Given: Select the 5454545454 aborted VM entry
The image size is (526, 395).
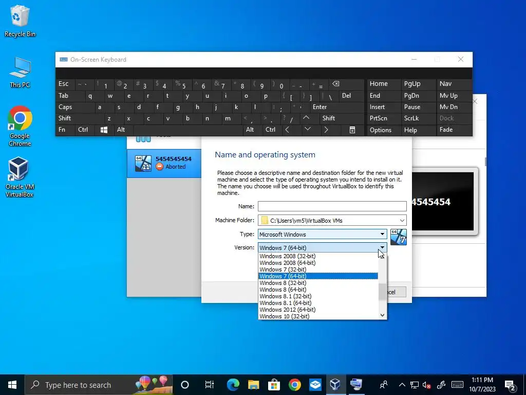Looking at the screenshot, I should tap(164, 163).
